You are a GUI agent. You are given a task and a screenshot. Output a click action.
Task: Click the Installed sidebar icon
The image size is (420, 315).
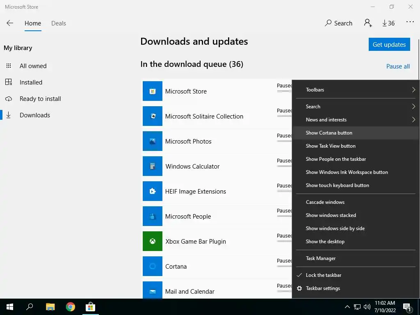click(9, 82)
